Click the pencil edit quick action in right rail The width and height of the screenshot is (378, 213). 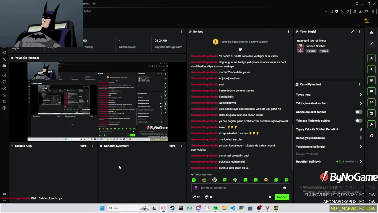[x=372, y=44]
